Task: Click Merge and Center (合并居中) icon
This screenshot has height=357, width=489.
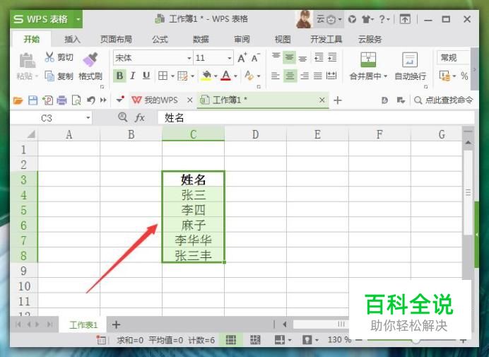Action: [368, 59]
